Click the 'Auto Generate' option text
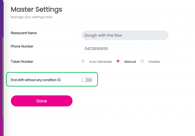Viewport: 195px width, 136px height. (x=100, y=62)
